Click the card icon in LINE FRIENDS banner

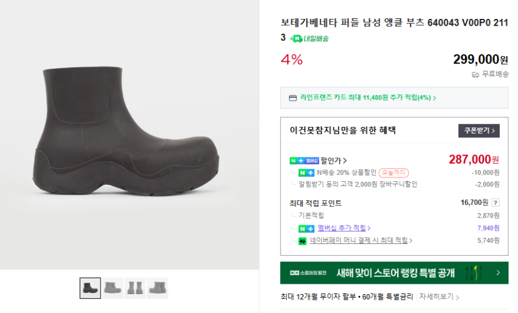coord(293,98)
